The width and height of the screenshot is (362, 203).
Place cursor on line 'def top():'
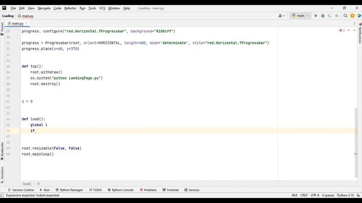32,67
